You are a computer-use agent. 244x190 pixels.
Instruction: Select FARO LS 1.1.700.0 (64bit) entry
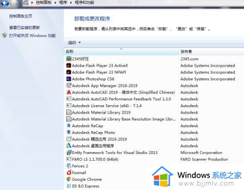(95, 159)
